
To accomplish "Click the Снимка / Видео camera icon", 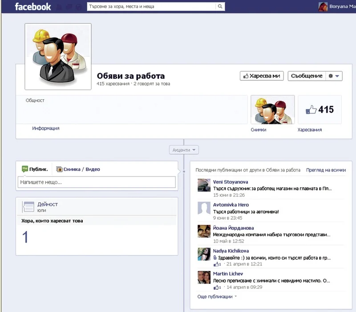I will click(x=59, y=169).
